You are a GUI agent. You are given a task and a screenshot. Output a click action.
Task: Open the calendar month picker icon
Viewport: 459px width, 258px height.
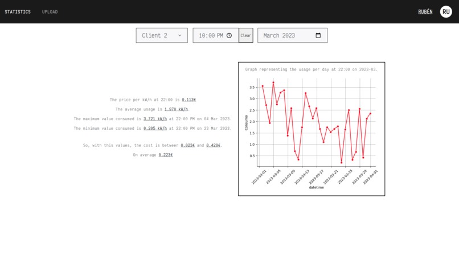(x=318, y=35)
